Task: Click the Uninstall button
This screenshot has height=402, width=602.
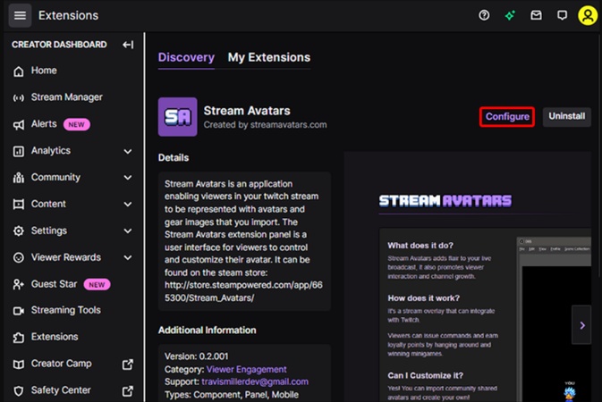Action: 567,116
